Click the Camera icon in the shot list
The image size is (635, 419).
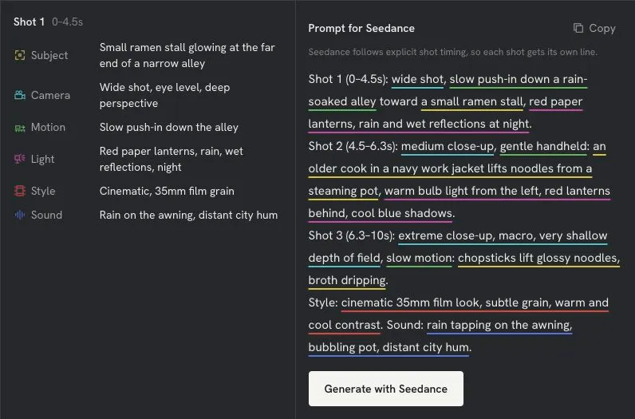pyautogui.click(x=20, y=95)
